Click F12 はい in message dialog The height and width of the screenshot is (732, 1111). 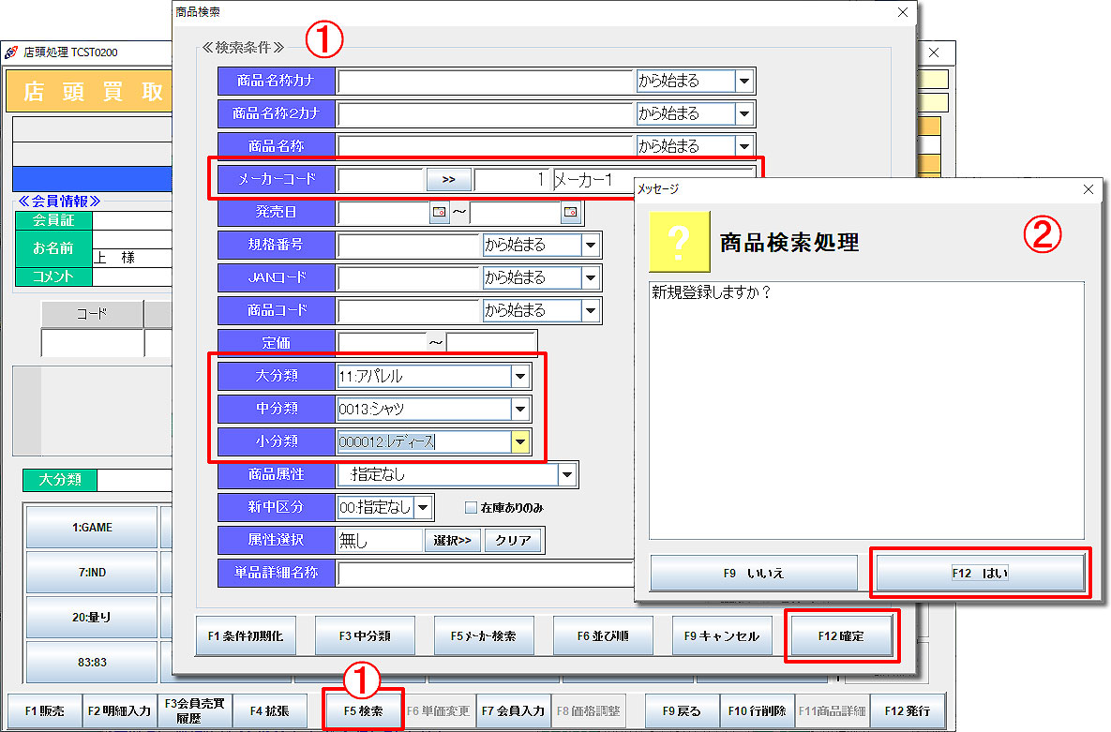point(981,573)
